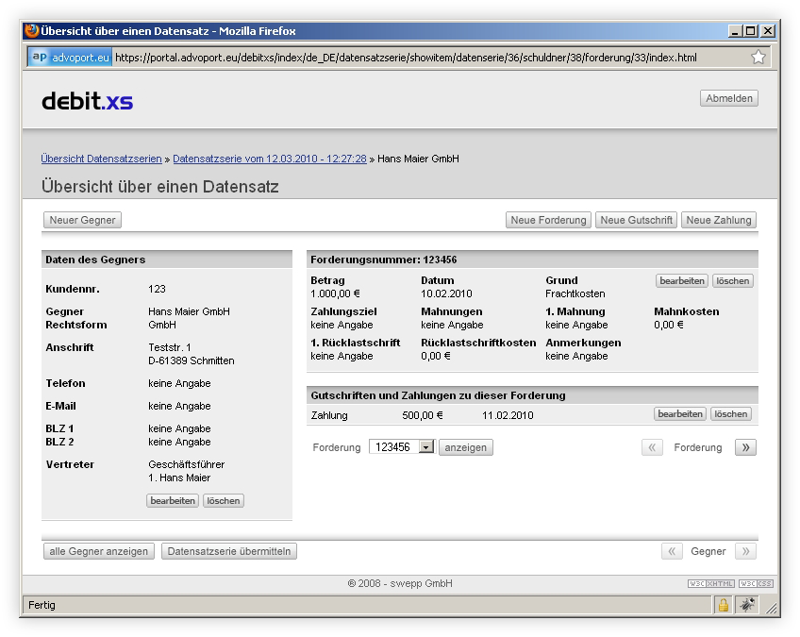Click the debit.xs logo
800x637 pixels.
(x=87, y=101)
